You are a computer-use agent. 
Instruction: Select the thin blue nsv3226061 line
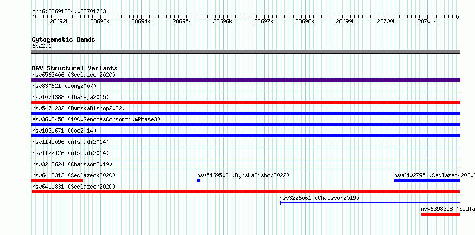tap(370, 203)
